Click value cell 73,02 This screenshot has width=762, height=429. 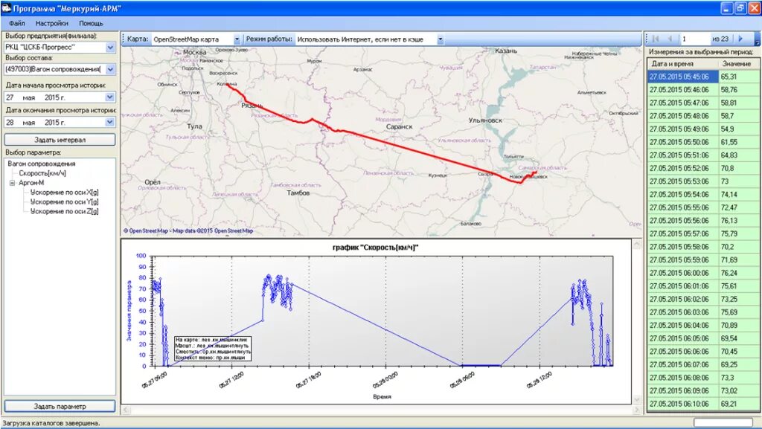point(739,390)
